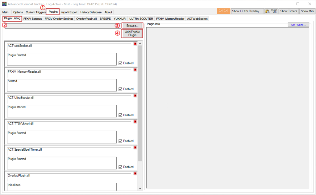This screenshot has width=316, height=195.
Task: Disable the ACTWebSocket.dll Enabled checkbox
Action: 121,63
